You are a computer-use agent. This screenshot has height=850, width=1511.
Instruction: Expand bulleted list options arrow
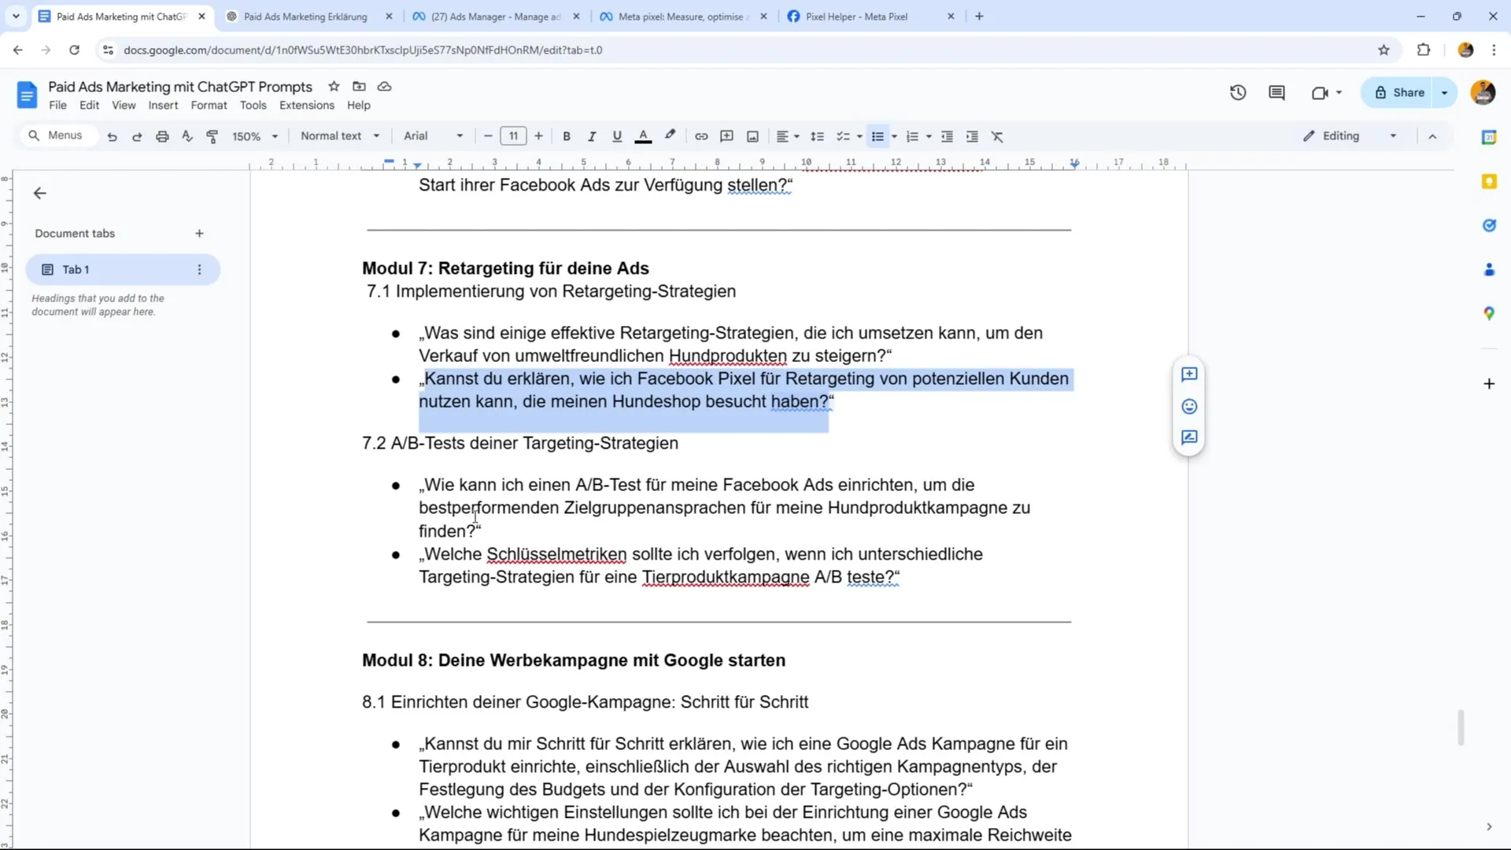[x=895, y=137]
